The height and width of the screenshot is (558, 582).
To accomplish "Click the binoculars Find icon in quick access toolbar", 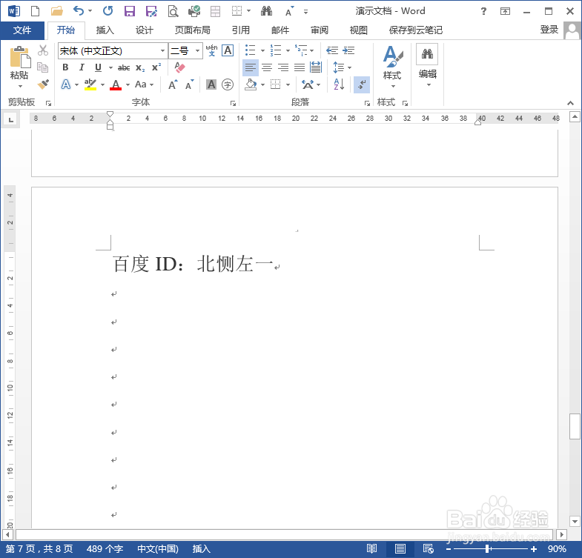I will (x=266, y=11).
